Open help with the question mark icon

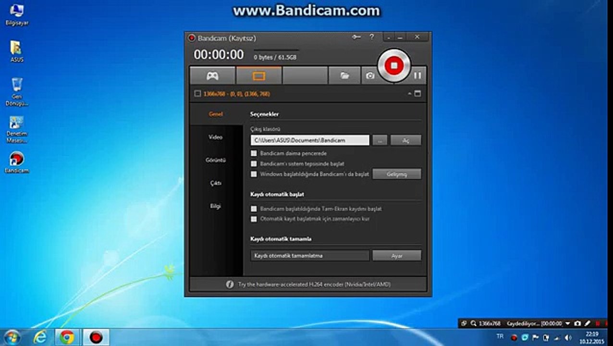pyautogui.click(x=371, y=37)
